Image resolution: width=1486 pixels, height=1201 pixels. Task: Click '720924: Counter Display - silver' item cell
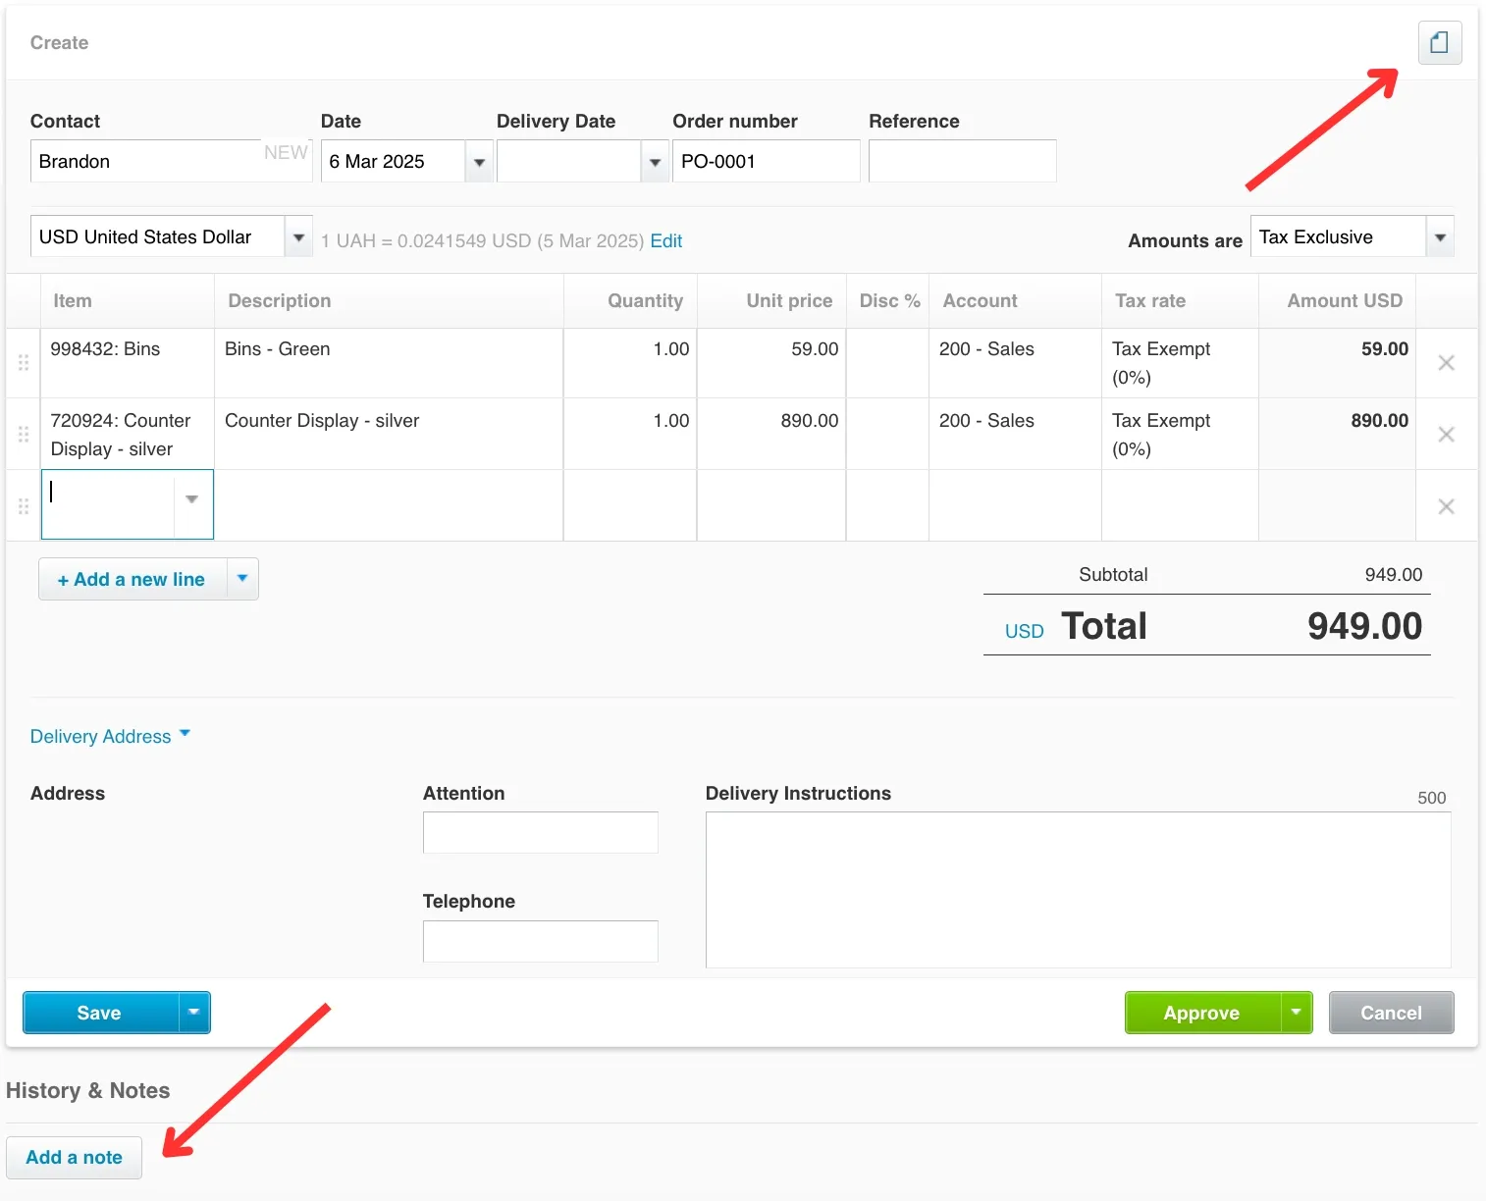[x=128, y=434]
